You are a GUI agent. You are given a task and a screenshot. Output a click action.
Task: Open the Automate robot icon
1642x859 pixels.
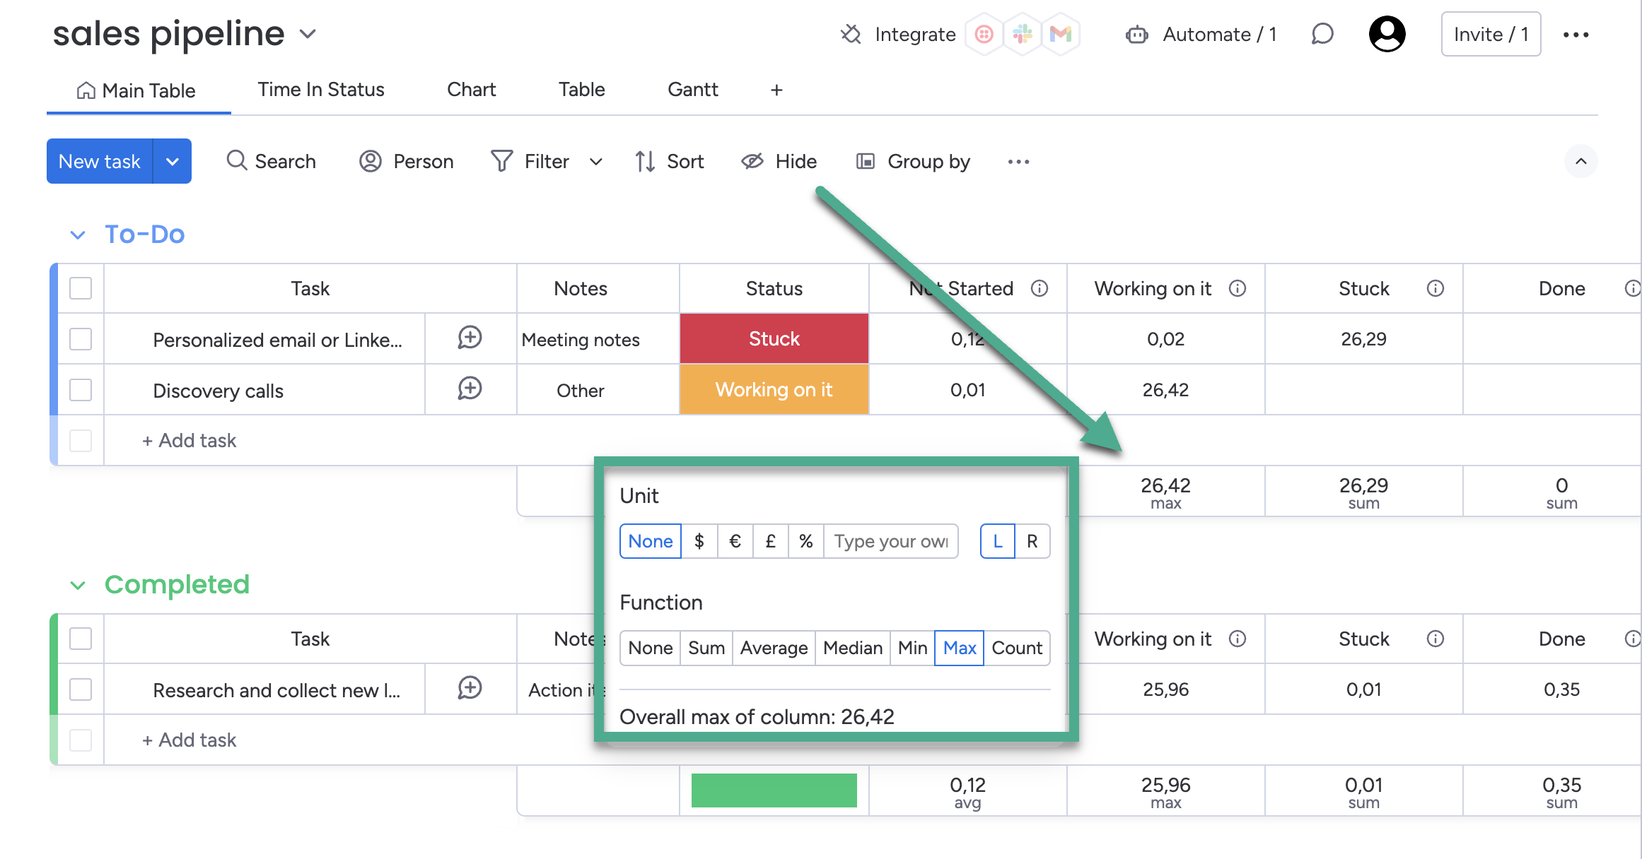[1136, 35]
